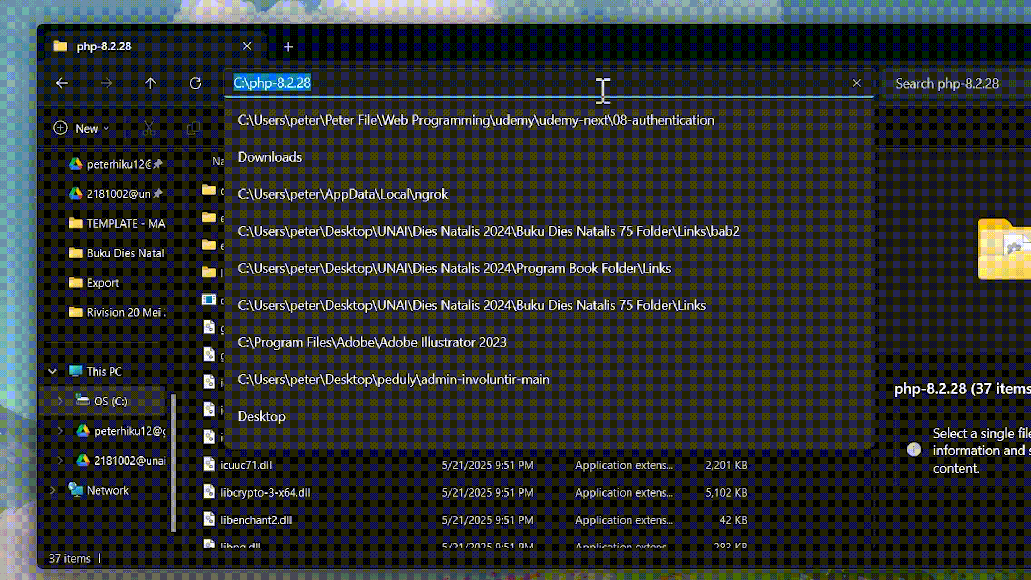
Task: Clear the address bar text
Action: pos(856,83)
